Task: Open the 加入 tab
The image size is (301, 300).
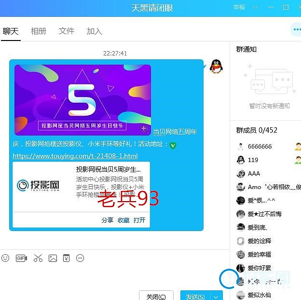Action: pos(95,31)
